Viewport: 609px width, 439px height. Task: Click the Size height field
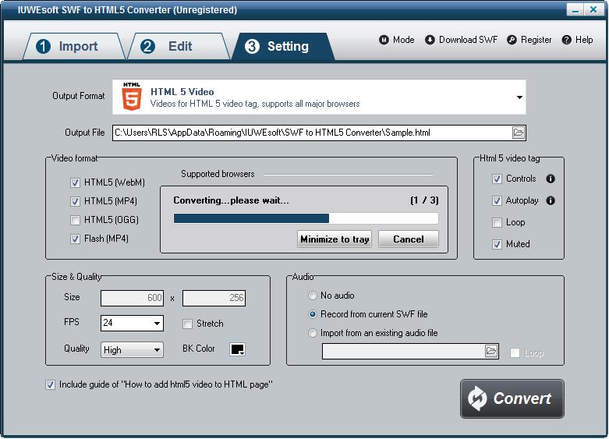click(214, 298)
